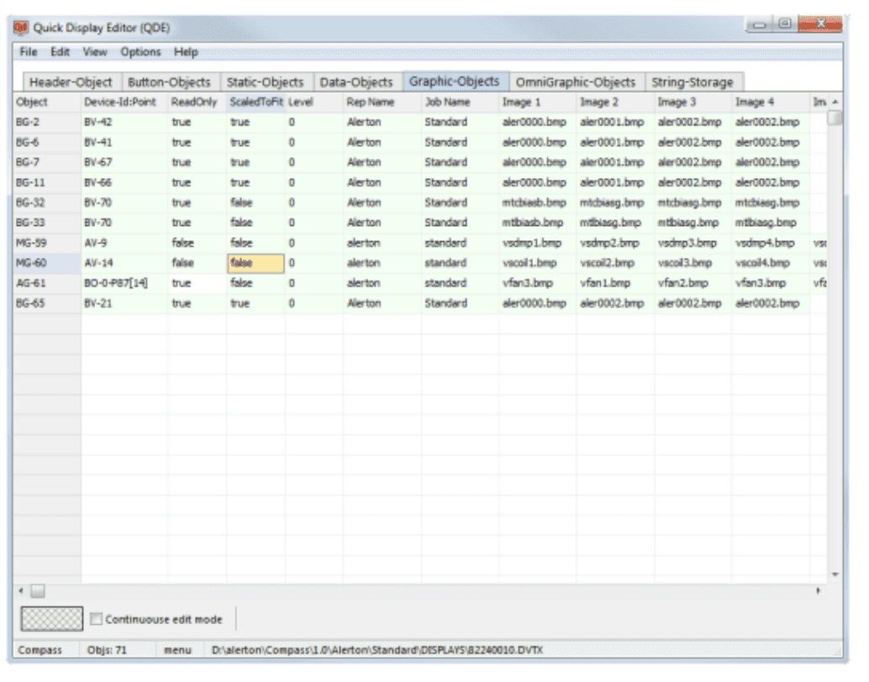Open the File menu
869x682 pixels.
(29, 52)
